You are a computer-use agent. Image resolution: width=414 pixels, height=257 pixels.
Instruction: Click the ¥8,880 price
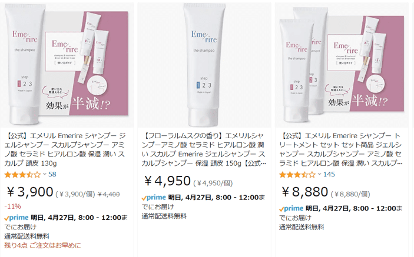click(x=304, y=192)
